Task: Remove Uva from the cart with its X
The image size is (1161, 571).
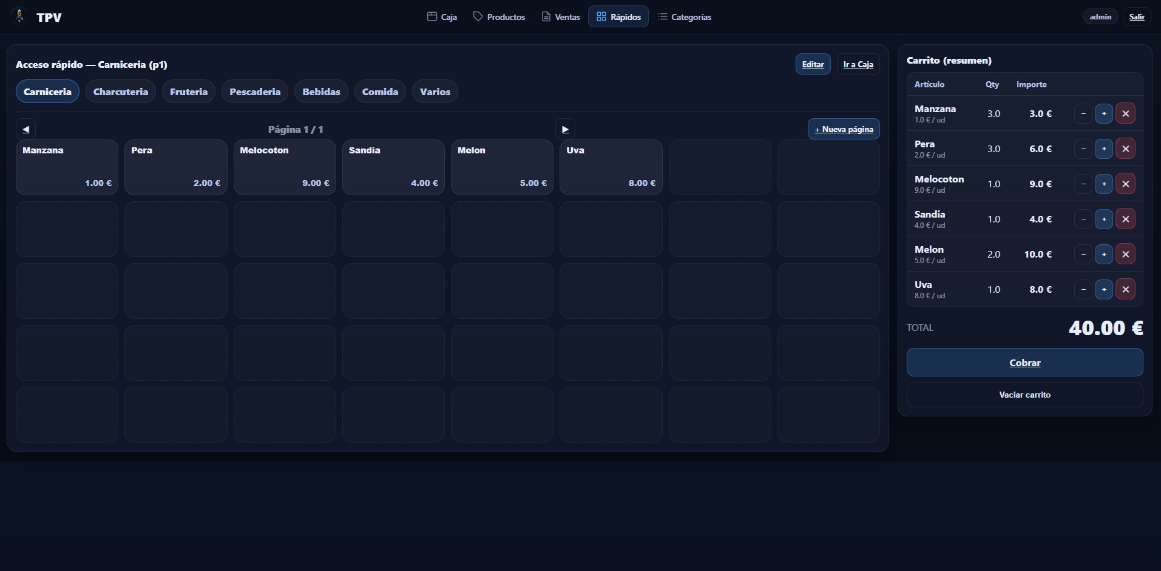Action: [x=1126, y=289]
